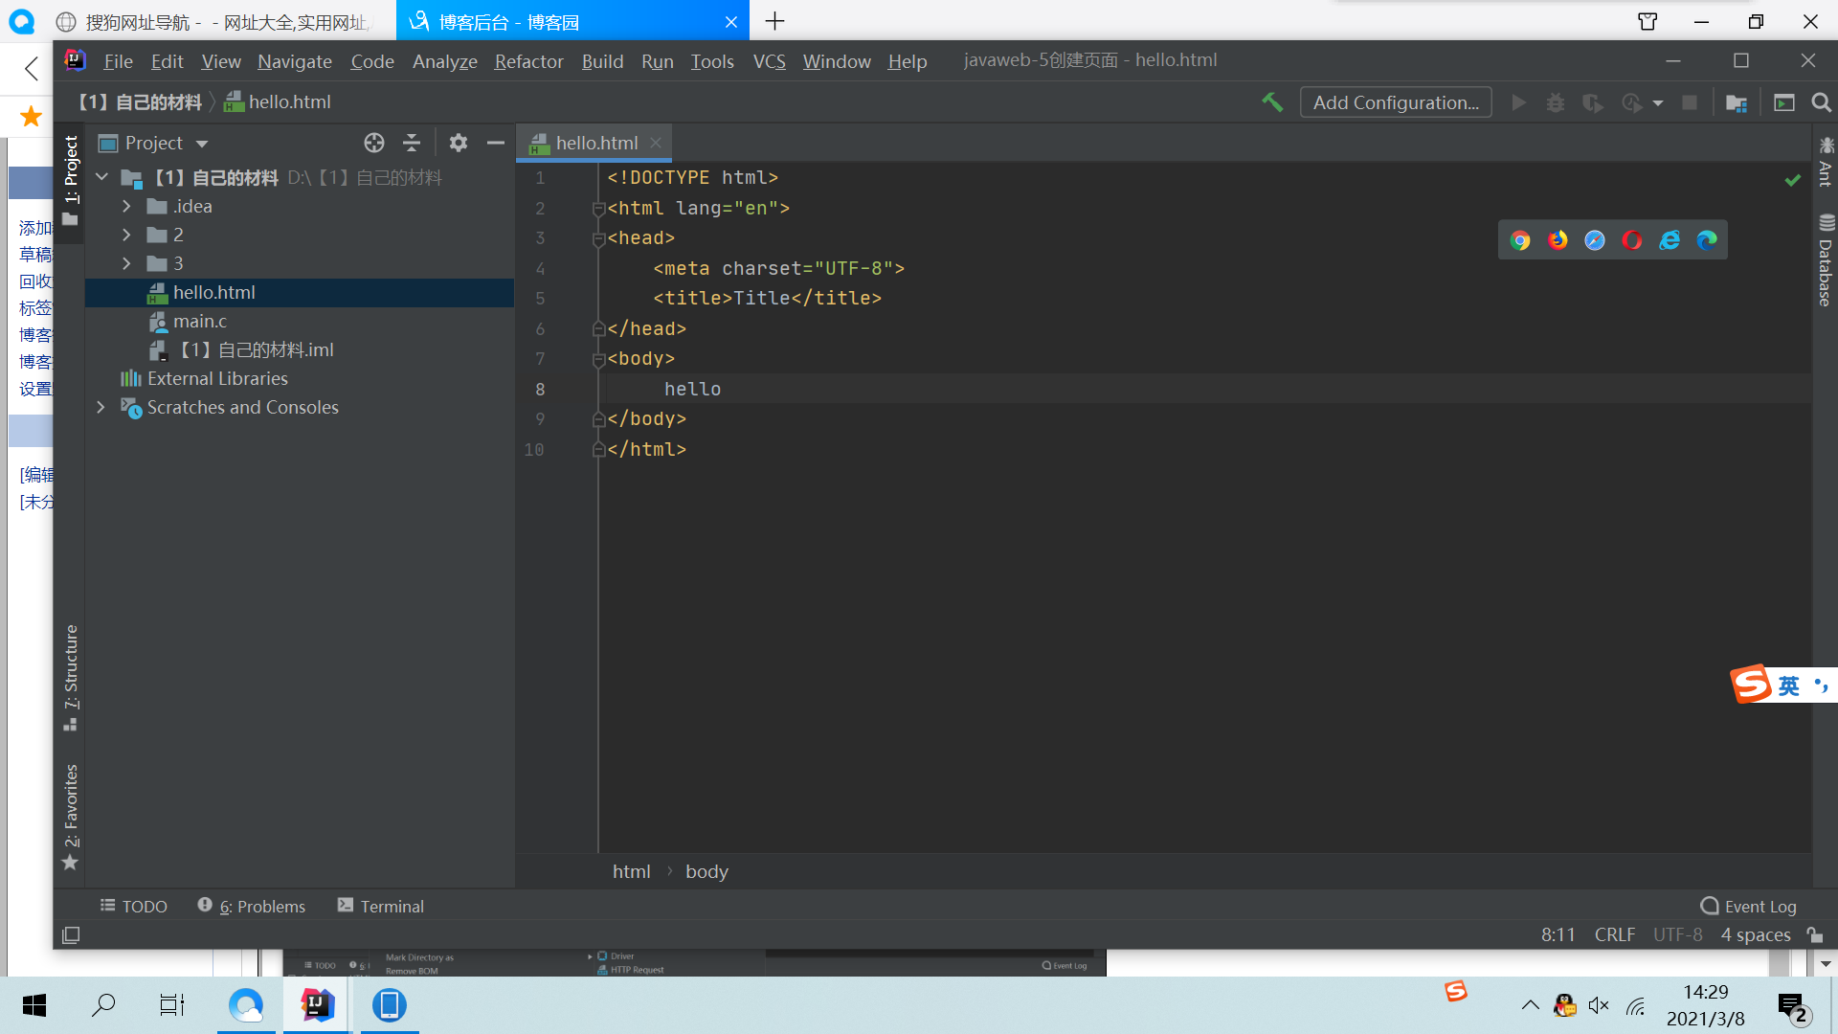This screenshot has width=1838, height=1034.
Task: Open Project panel settings gear
Action: [x=459, y=143]
